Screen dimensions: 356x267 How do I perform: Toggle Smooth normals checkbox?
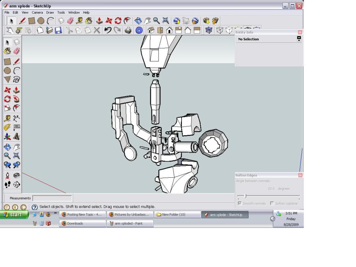tap(240, 203)
